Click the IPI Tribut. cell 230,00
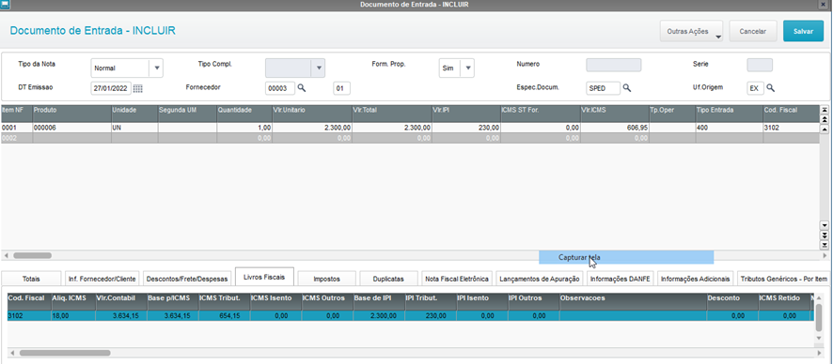The image size is (833, 364). [430, 315]
